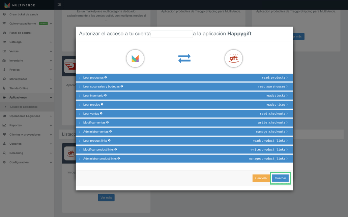Expand the Leer inventario permission chevron
Viewport: 348px width, 217px height.
click(80, 96)
